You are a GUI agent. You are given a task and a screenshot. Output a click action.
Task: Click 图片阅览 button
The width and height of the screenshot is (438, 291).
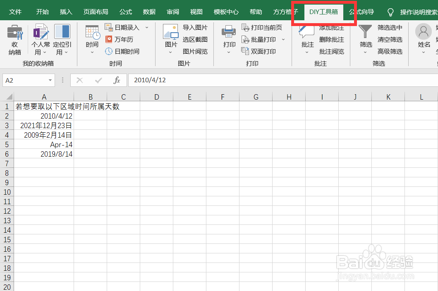(x=195, y=51)
